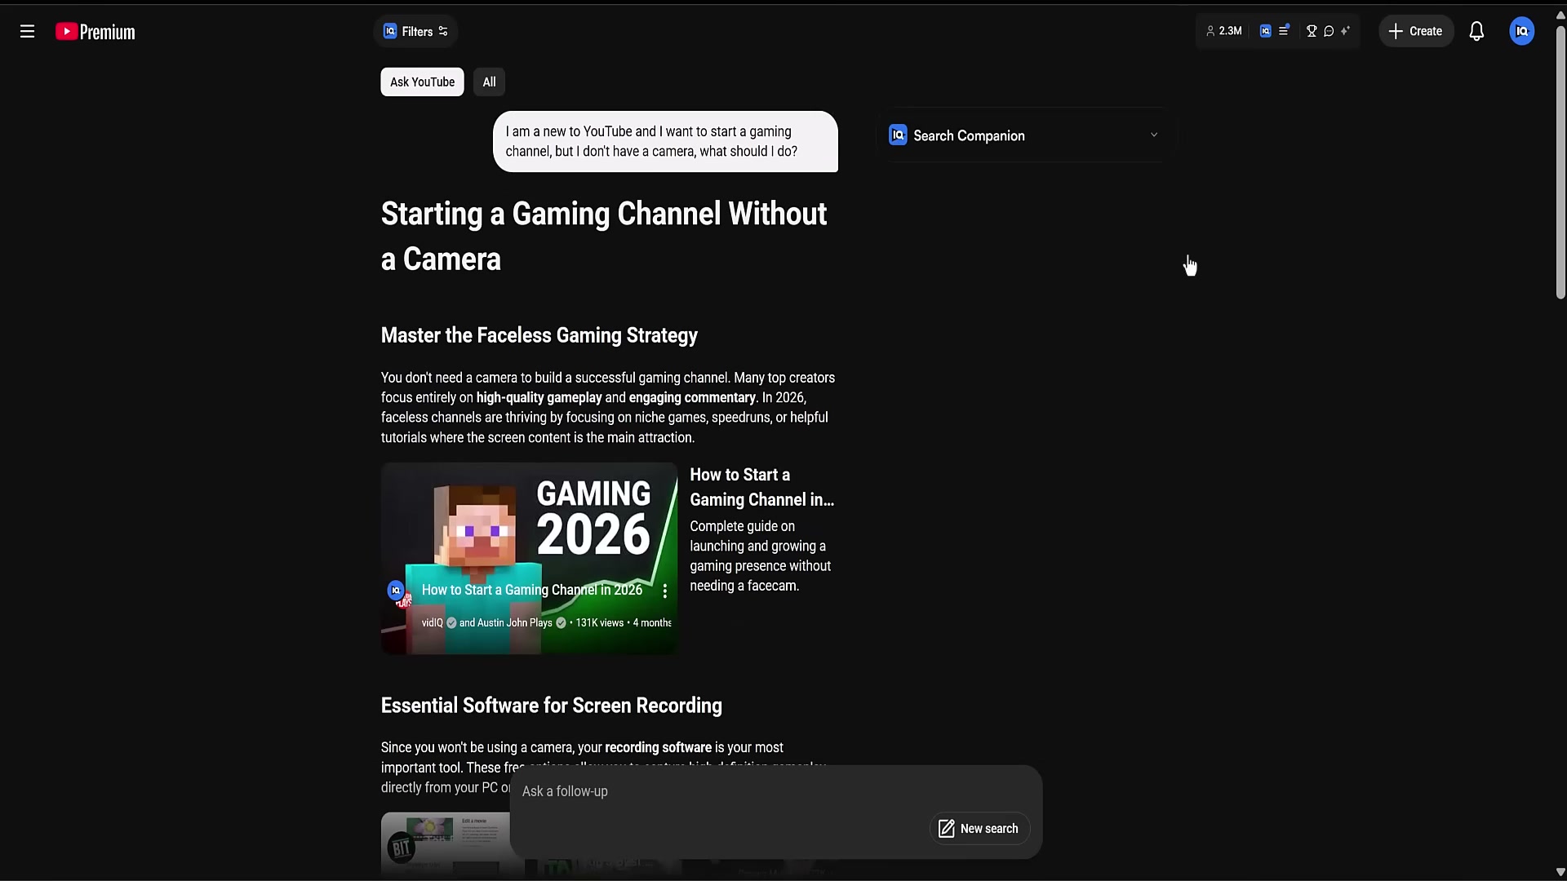
Task: Open the Create button
Action: coord(1416,31)
